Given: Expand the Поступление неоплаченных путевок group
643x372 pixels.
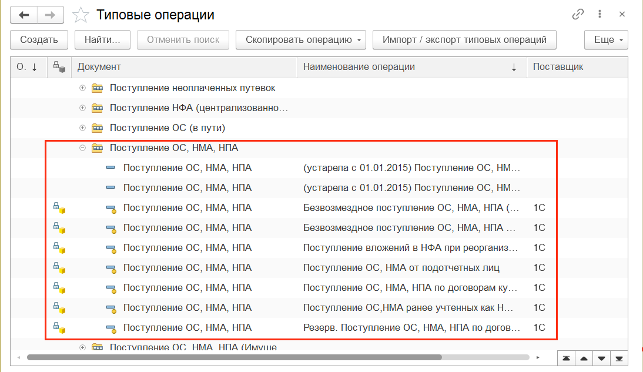Looking at the screenshot, I should coord(82,88).
